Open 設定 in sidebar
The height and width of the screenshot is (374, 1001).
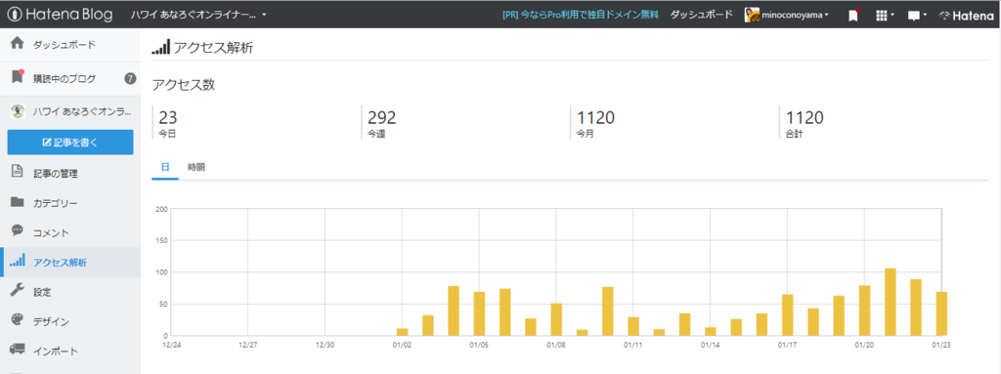click(42, 292)
